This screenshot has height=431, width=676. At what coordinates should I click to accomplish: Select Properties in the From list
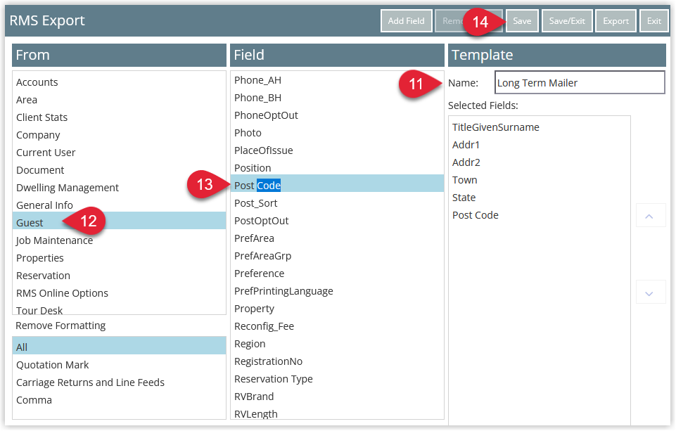pyautogui.click(x=119, y=258)
